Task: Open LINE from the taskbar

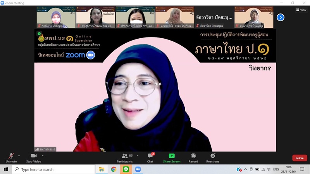Action: [126, 169]
